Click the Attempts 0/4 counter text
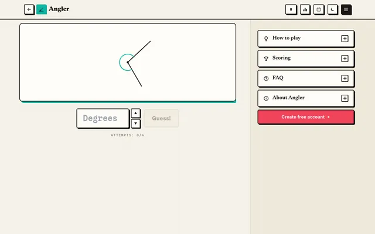The image size is (375, 234). (128, 135)
